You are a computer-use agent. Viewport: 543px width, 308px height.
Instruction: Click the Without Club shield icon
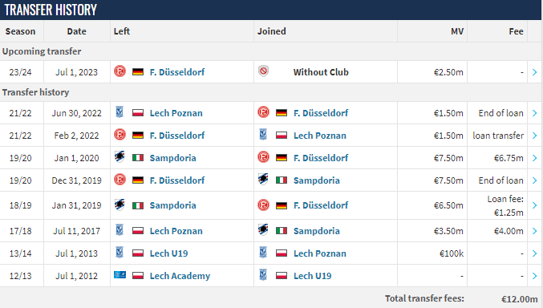pos(263,71)
